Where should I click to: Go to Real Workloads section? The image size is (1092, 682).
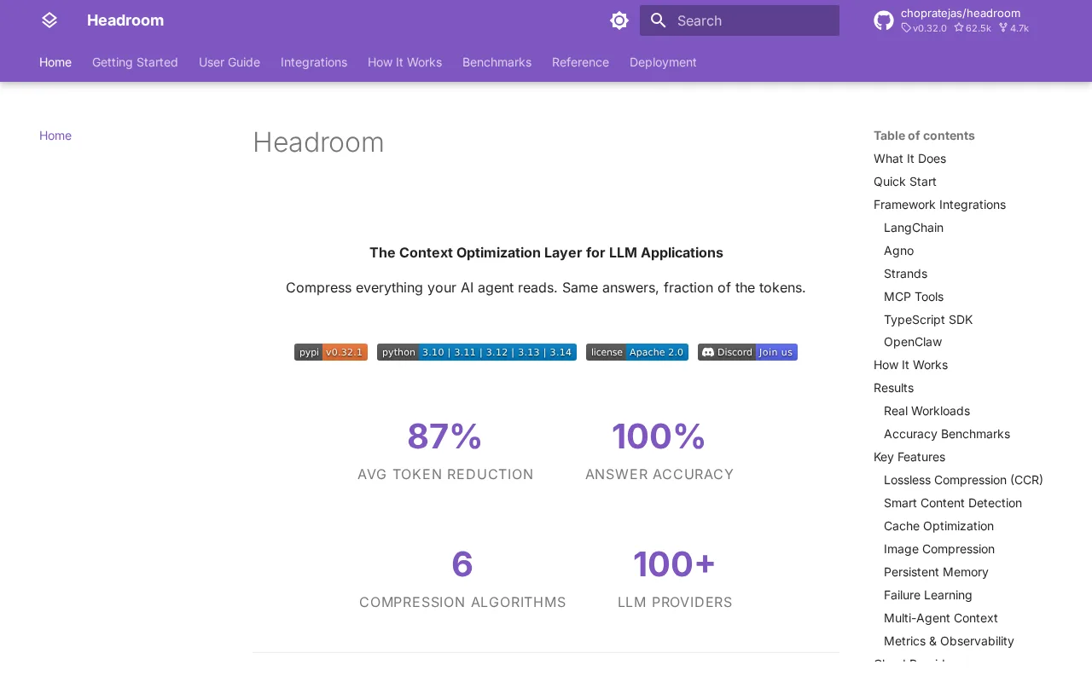[x=926, y=411]
